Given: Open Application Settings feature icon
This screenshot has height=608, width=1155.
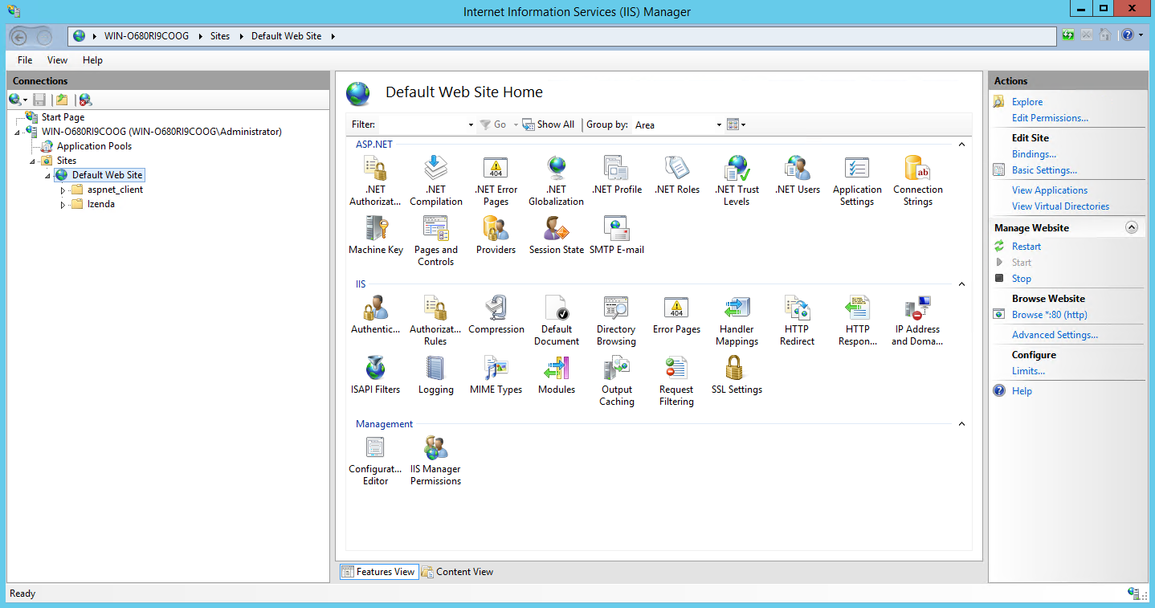Looking at the screenshot, I should coord(857,181).
